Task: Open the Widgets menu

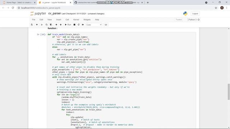Action: [x=87, y=20]
